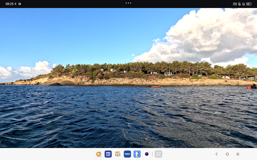
Task: Open the camera app in the taskbar
Action: (x=147, y=154)
